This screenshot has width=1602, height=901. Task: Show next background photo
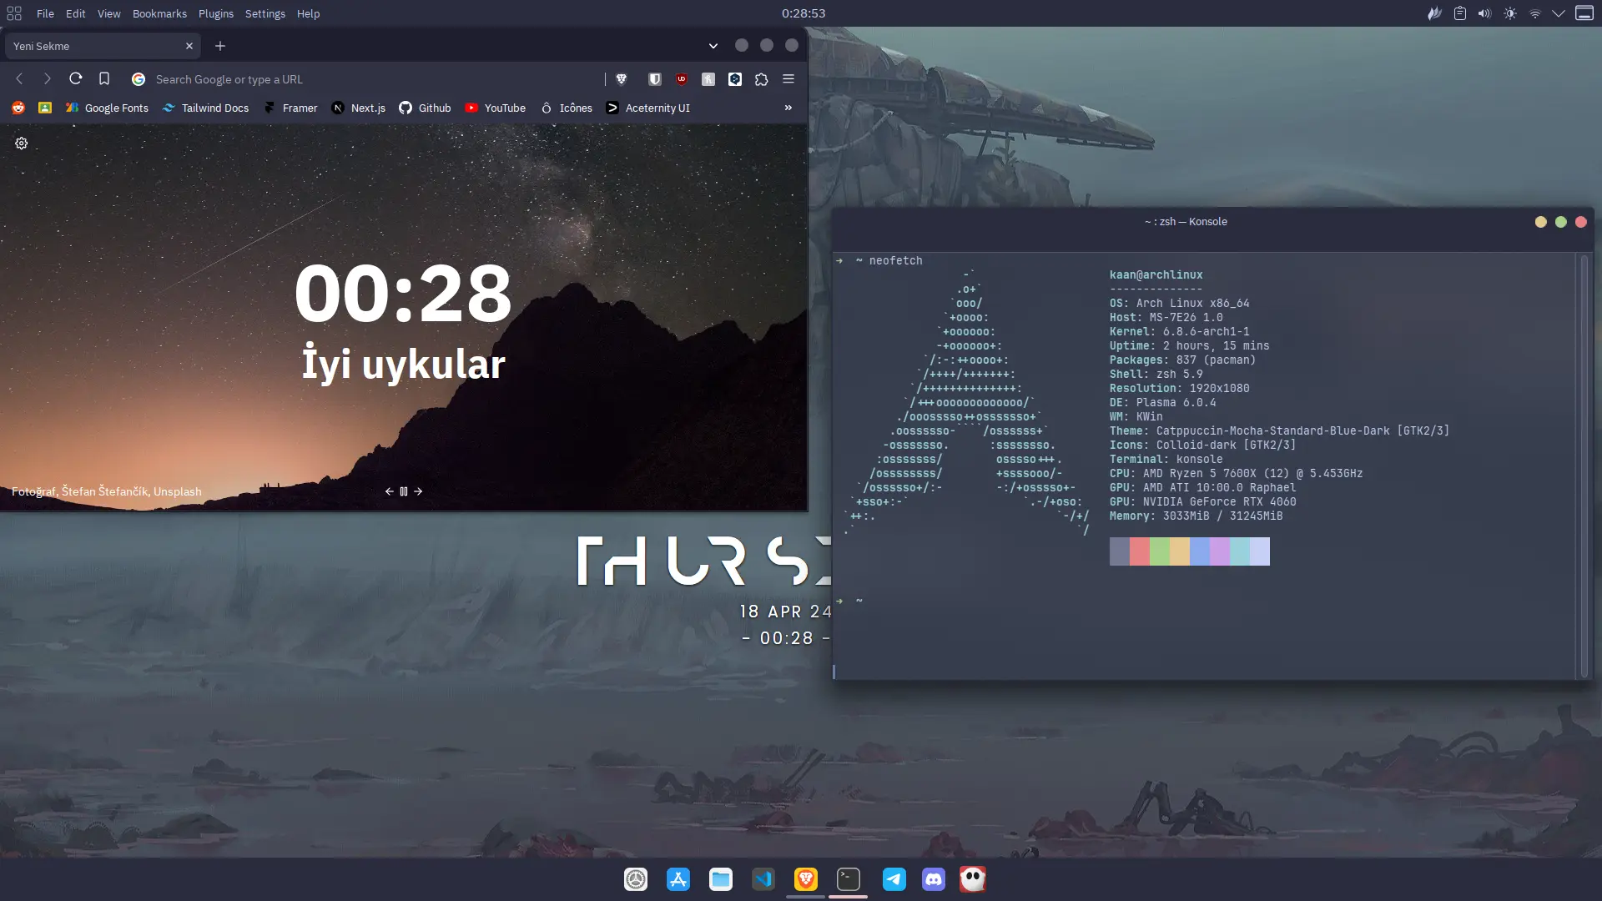click(418, 491)
